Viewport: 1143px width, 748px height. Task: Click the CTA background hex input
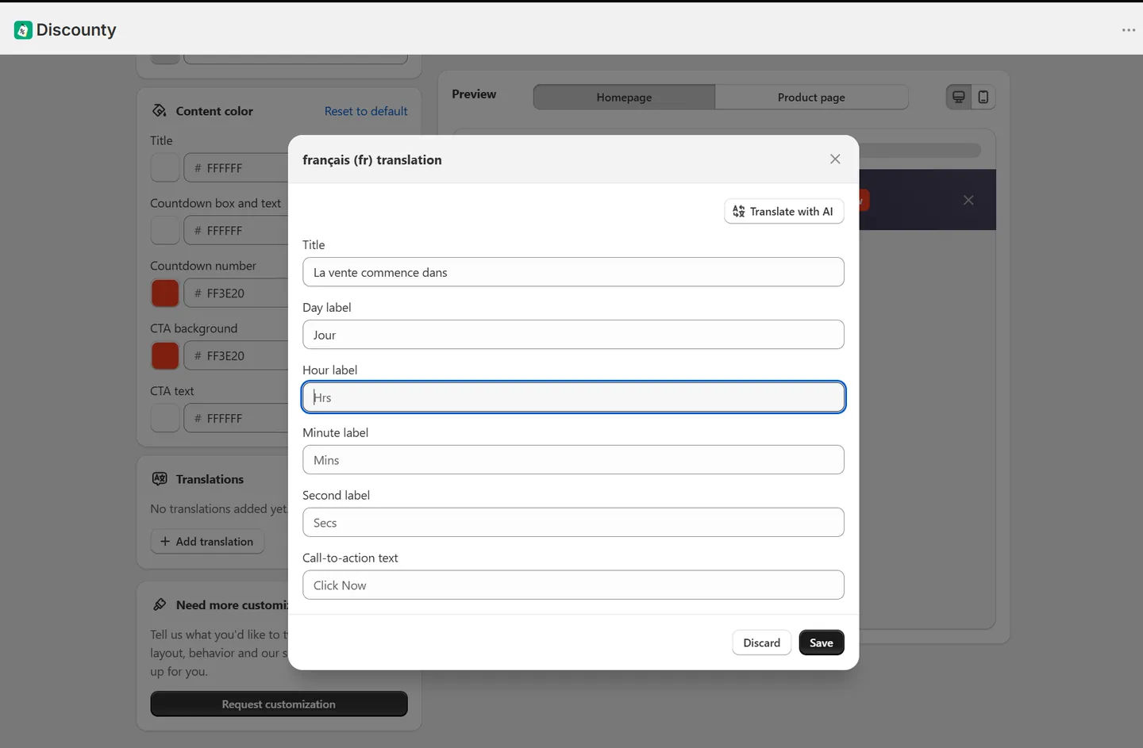click(237, 356)
